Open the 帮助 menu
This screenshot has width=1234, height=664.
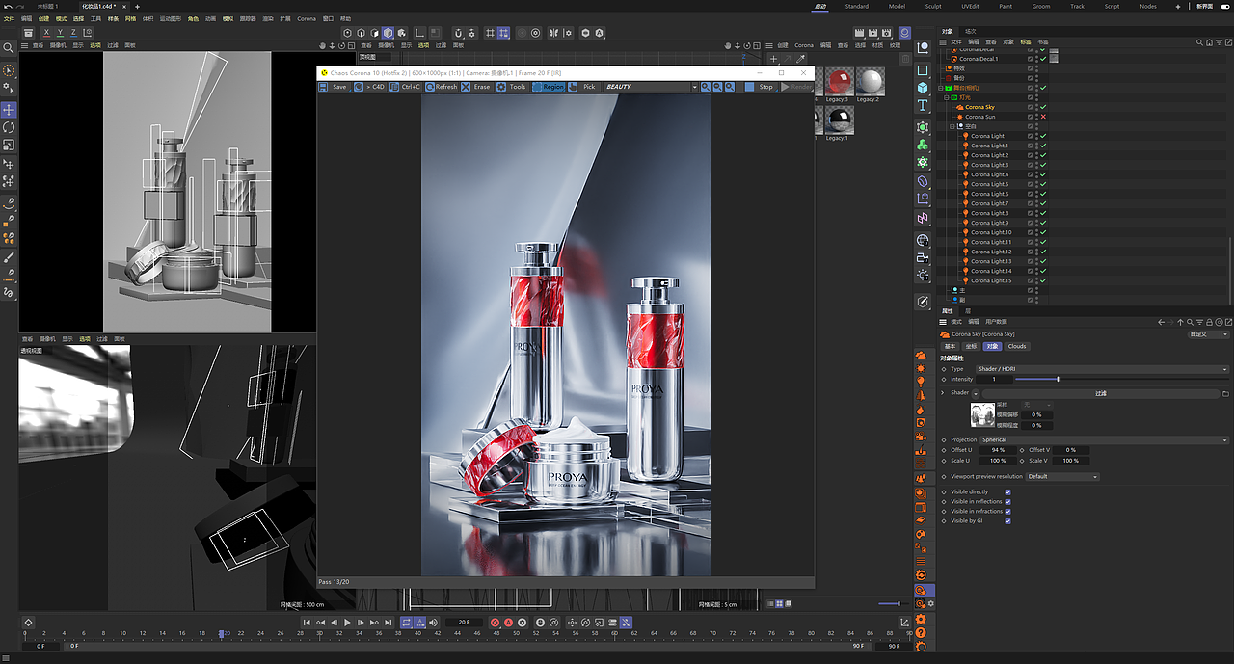coord(345,18)
